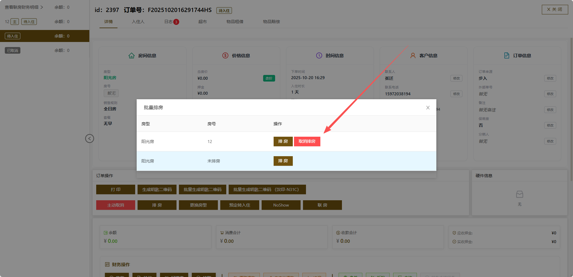This screenshot has height=277, width=573.
Task: Click the red 取消排房 button
Action: (307, 141)
